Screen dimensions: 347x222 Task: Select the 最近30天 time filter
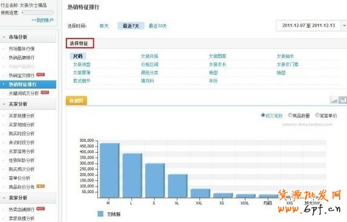[x=158, y=26]
